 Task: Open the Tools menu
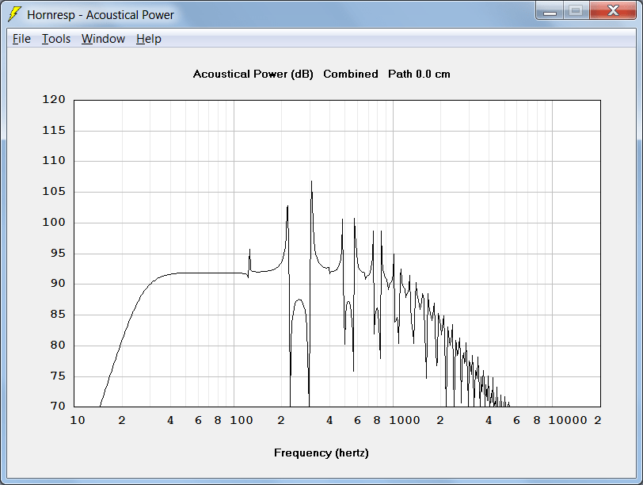point(56,39)
